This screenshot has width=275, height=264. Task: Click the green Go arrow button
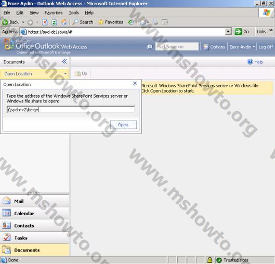[238, 32]
